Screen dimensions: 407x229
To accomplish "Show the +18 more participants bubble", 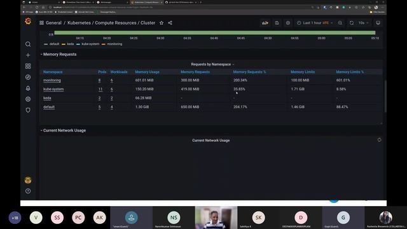I will 15,218.
